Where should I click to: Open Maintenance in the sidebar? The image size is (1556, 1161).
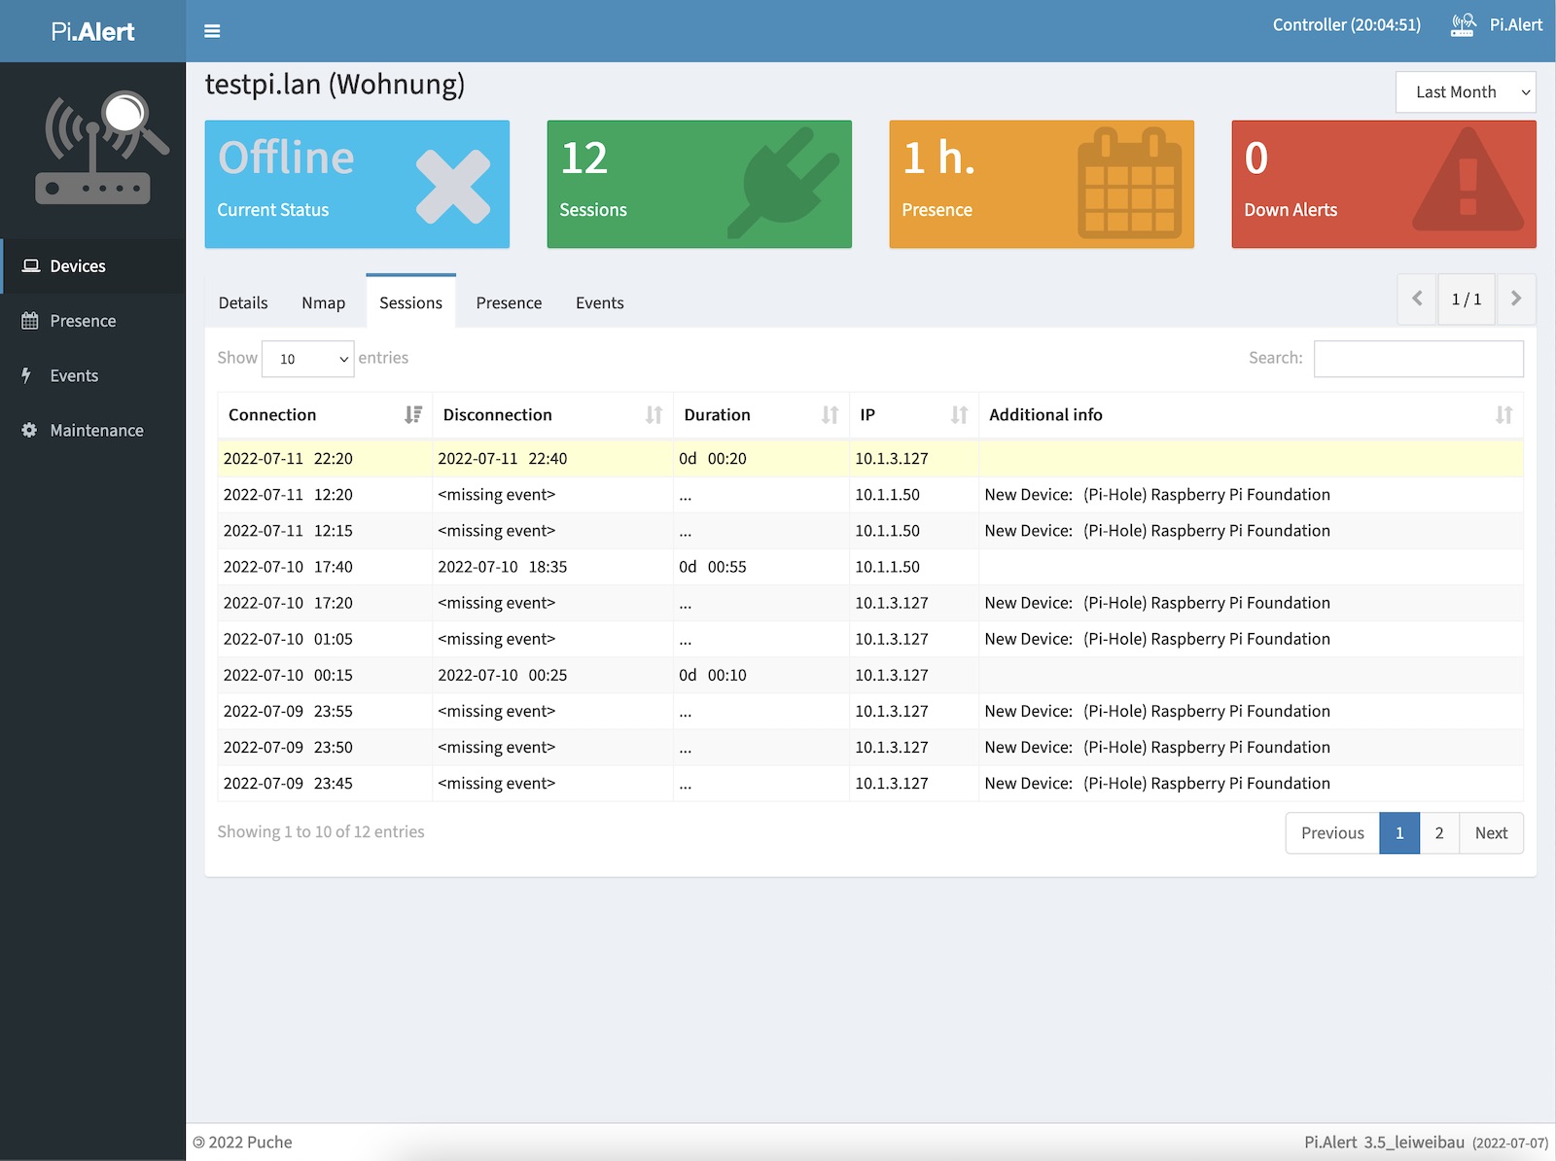tap(95, 431)
